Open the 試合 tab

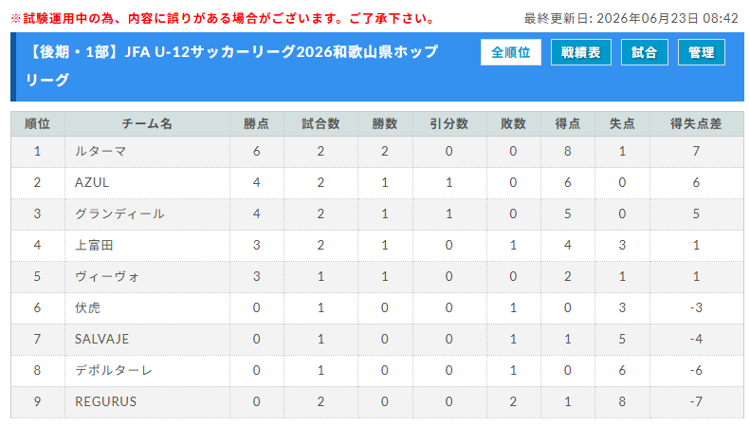click(x=645, y=52)
